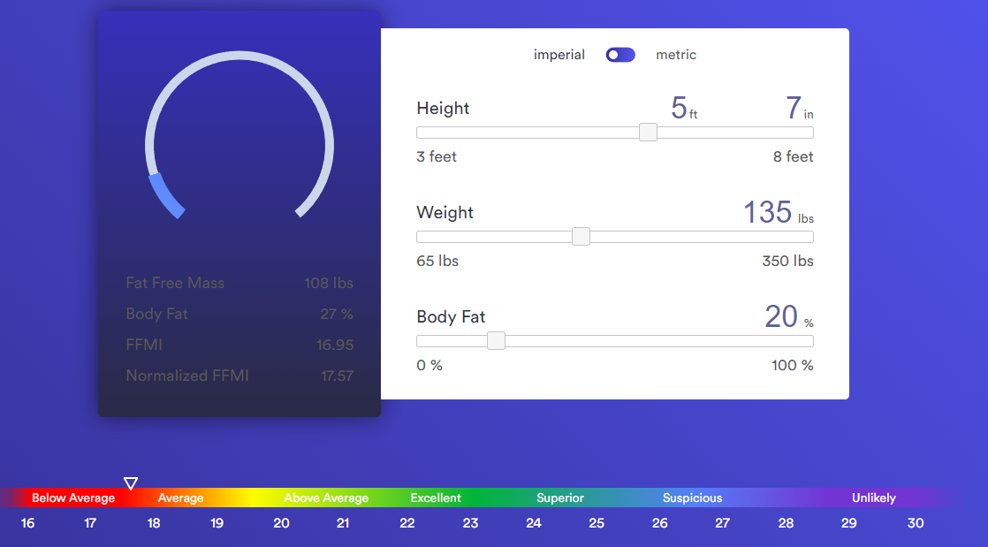Screen dimensions: 988x547
Task: Click the '0 %' minimum body fat label
Action: coord(429,366)
